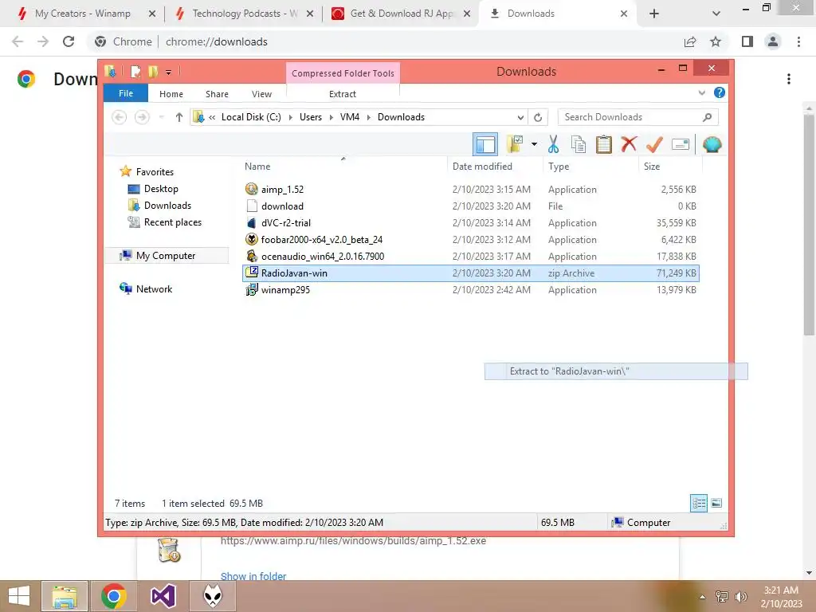Viewport: 816px width, 612px height.
Task: Select the file named download
Action: click(471, 206)
